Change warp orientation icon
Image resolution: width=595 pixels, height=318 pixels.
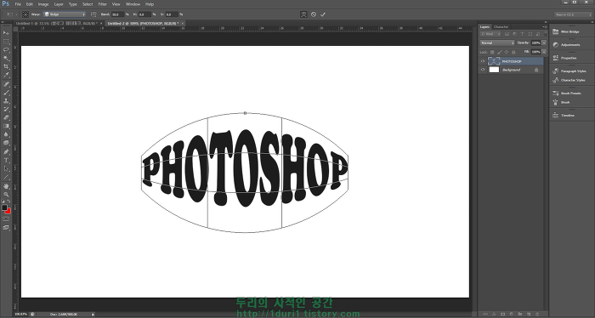93,14
